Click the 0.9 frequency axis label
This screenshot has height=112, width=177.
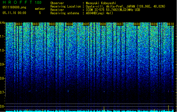pos(3,64)
